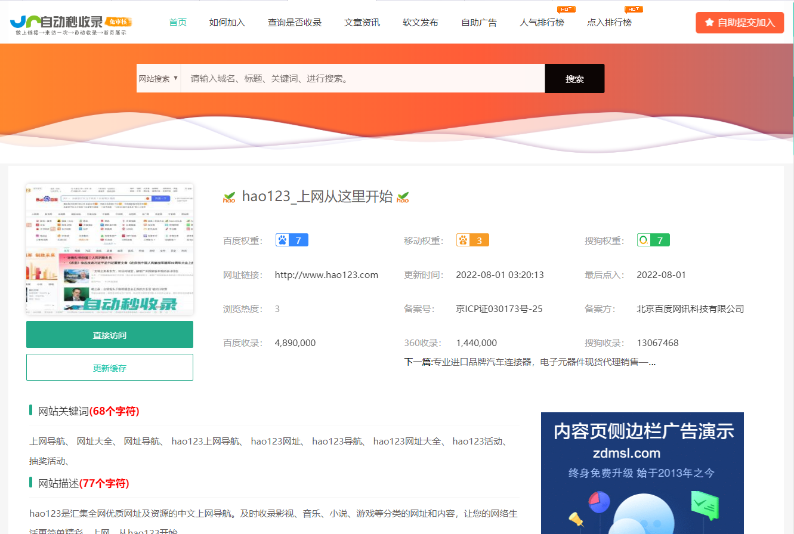This screenshot has height=534, width=794.
Task: Open the 文章资讯 nav item
Action: pyautogui.click(x=362, y=23)
